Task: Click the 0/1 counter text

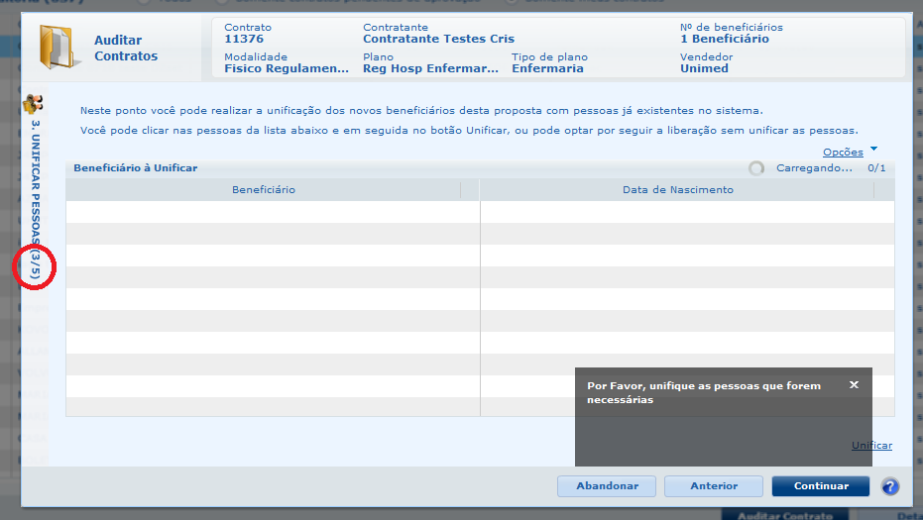Action: pos(876,168)
